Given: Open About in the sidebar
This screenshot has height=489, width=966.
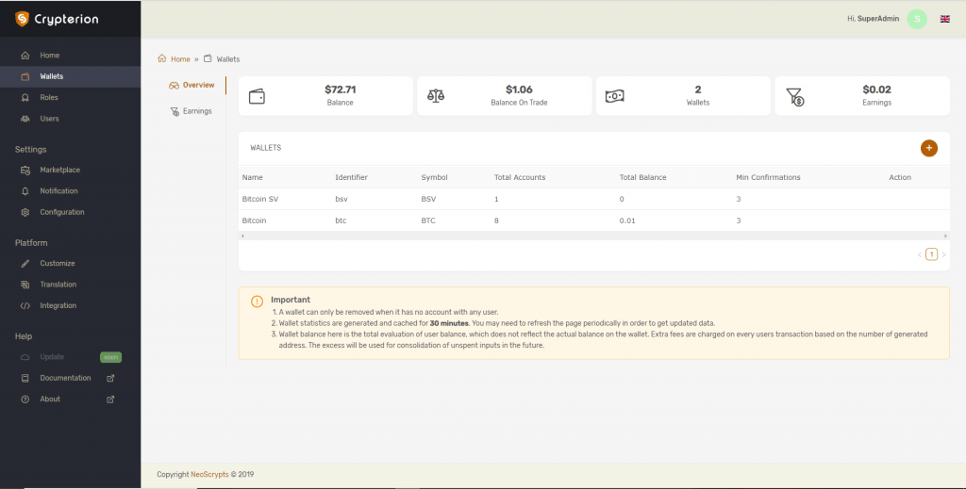Looking at the screenshot, I should [x=70, y=399].
